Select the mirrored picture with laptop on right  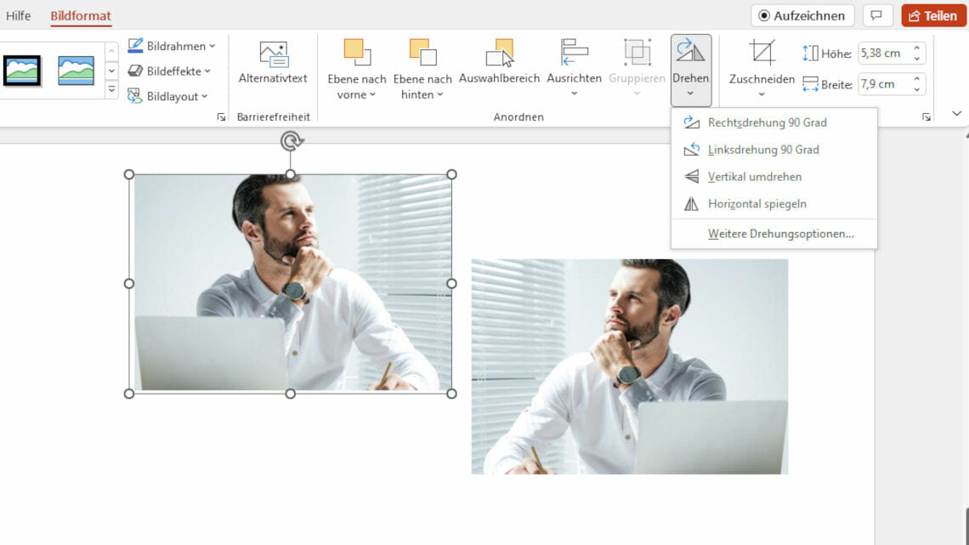[630, 366]
